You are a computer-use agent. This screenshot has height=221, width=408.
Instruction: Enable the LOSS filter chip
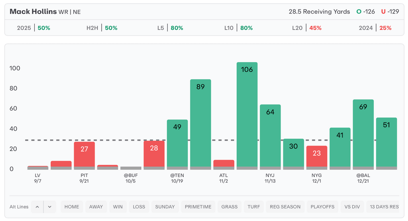click(x=139, y=207)
